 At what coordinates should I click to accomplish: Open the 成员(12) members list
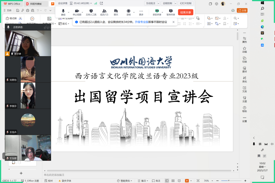104,12
